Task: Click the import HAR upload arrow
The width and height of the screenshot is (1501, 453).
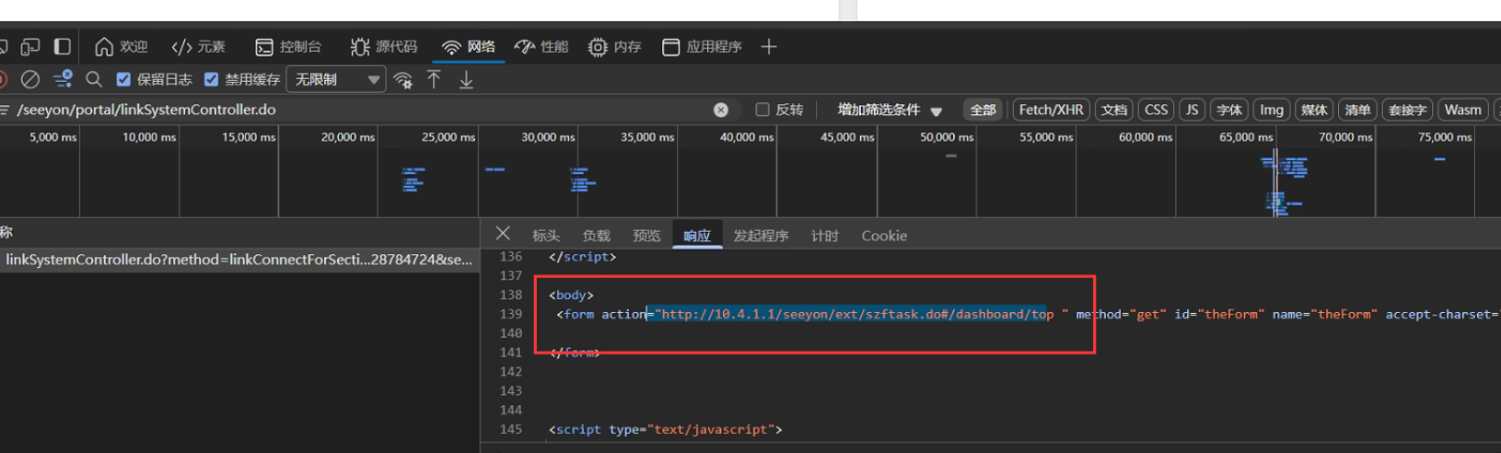Action: point(434,79)
